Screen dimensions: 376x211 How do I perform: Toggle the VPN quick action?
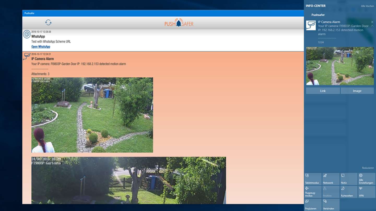(367, 192)
